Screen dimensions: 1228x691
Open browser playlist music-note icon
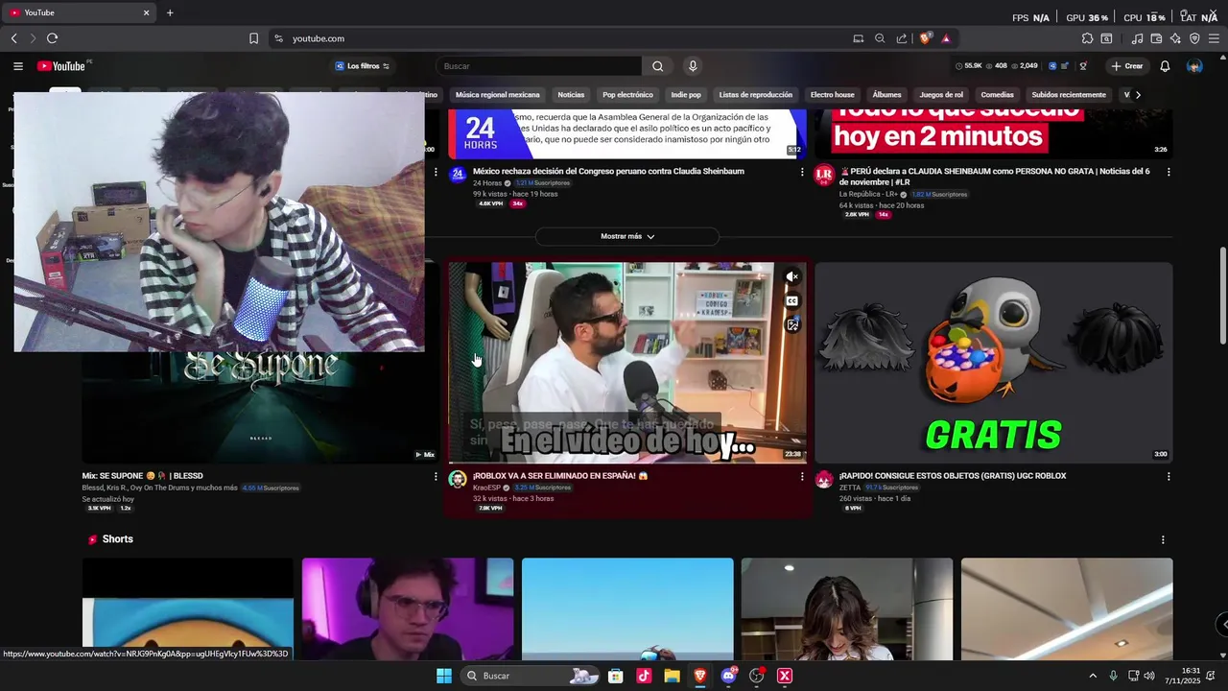pos(1137,38)
